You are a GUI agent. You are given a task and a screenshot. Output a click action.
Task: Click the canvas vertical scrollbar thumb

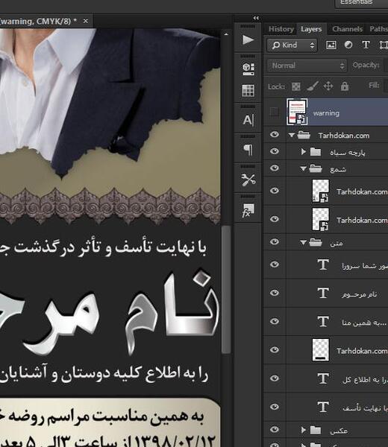[x=226, y=289]
